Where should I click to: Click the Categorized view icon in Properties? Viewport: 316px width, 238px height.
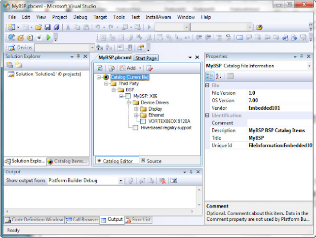pyautogui.click(x=210, y=76)
